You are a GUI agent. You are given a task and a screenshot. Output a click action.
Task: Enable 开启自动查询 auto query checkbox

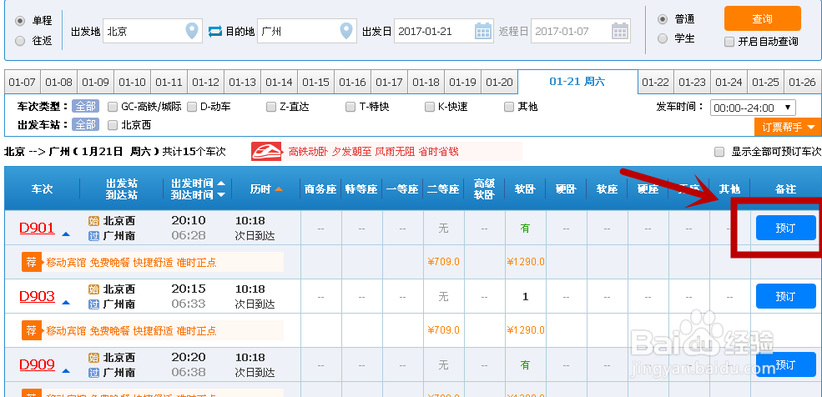coord(729,42)
